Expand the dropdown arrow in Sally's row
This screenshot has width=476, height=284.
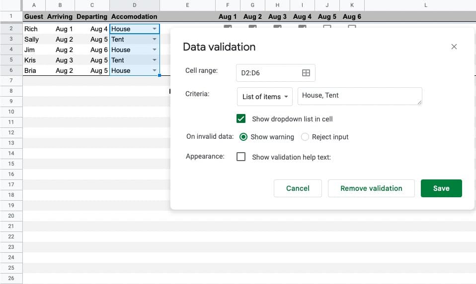point(154,39)
